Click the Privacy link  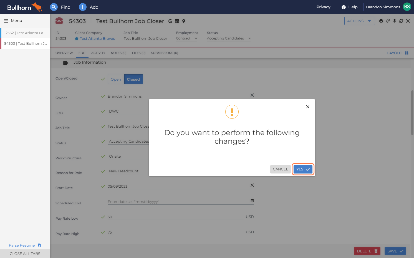click(323, 7)
